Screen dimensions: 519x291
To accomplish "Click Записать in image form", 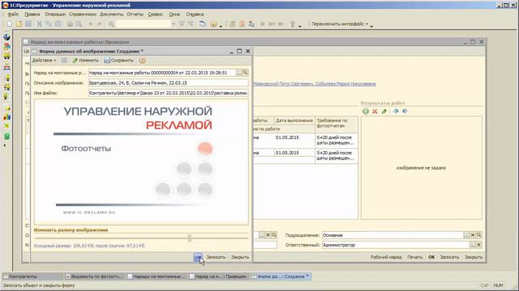I will click(216, 257).
